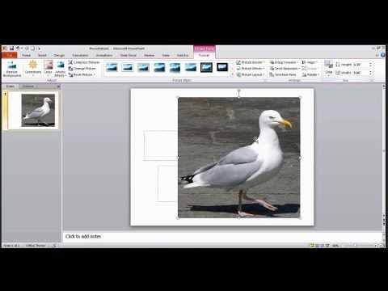Screen dimensions: 388x291
Task: Open the Customize Quick Access Toolbar dropdown
Action: point(39,48)
